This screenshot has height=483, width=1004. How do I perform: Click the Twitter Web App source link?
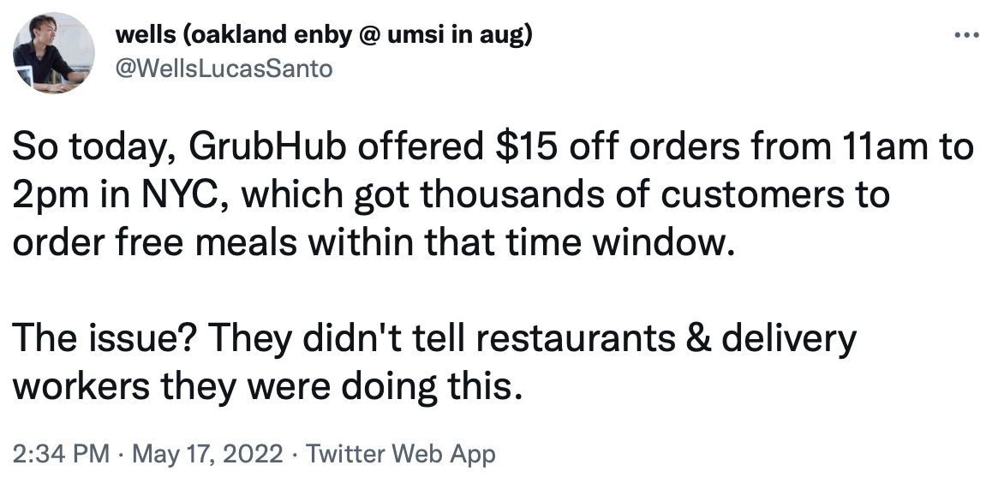coord(401,454)
